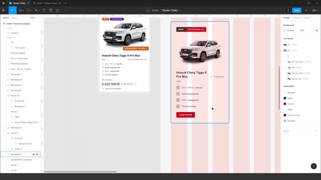Screen dimensions: 321x180
Task: Select the Comment tool
Action: (x=58, y=10)
